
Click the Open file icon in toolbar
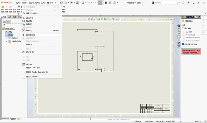71,3
